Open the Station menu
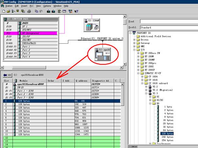This screenshot has width=198, height=148. (9, 6)
